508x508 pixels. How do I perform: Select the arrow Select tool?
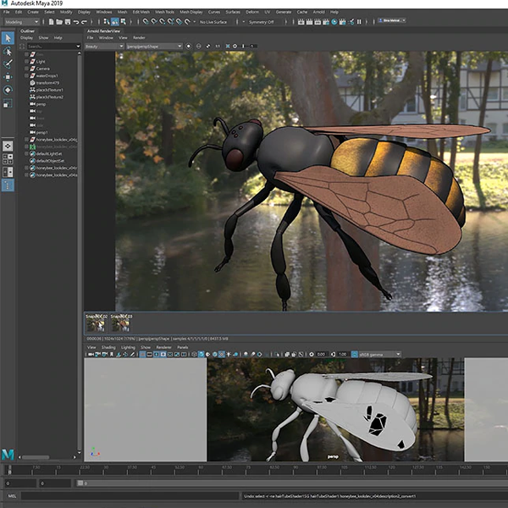click(x=8, y=38)
